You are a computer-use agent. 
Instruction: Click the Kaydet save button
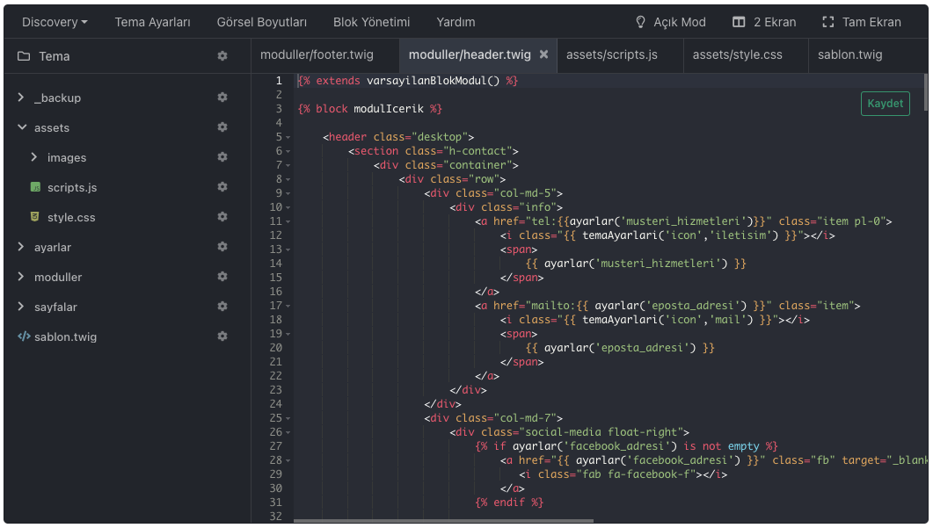coord(885,104)
